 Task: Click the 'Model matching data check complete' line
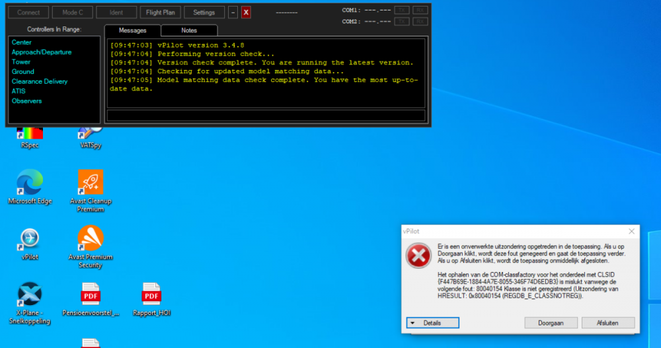pos(264,85)
